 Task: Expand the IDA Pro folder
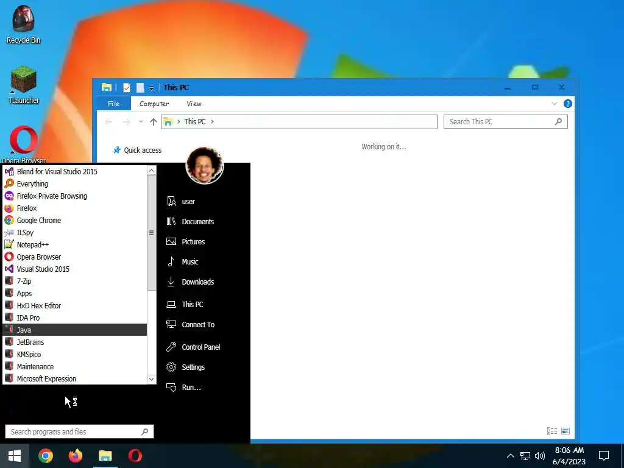[x=75, y=318]
